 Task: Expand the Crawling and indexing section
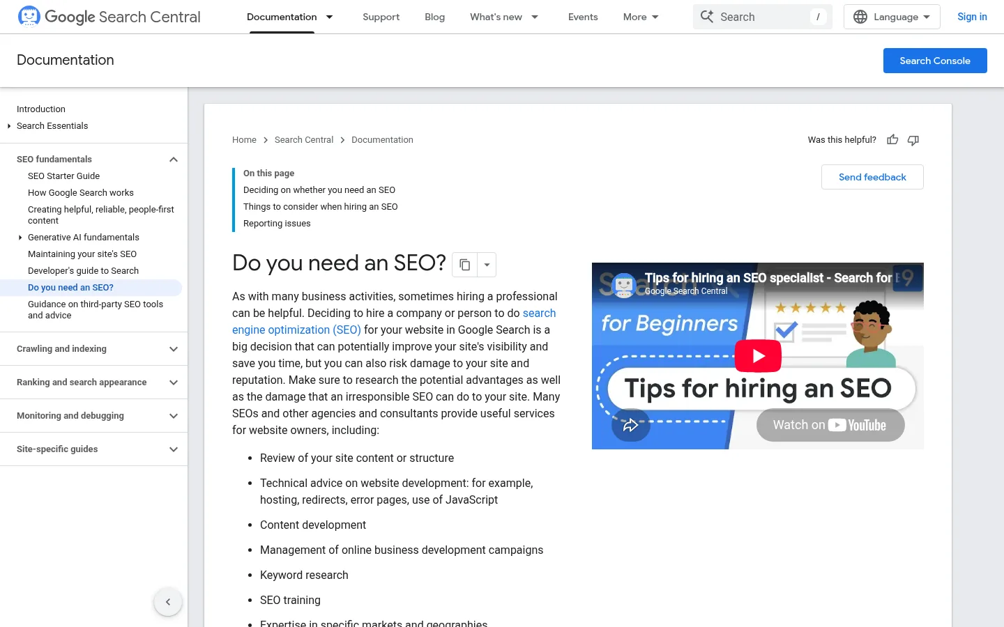(x=174, y=349)
